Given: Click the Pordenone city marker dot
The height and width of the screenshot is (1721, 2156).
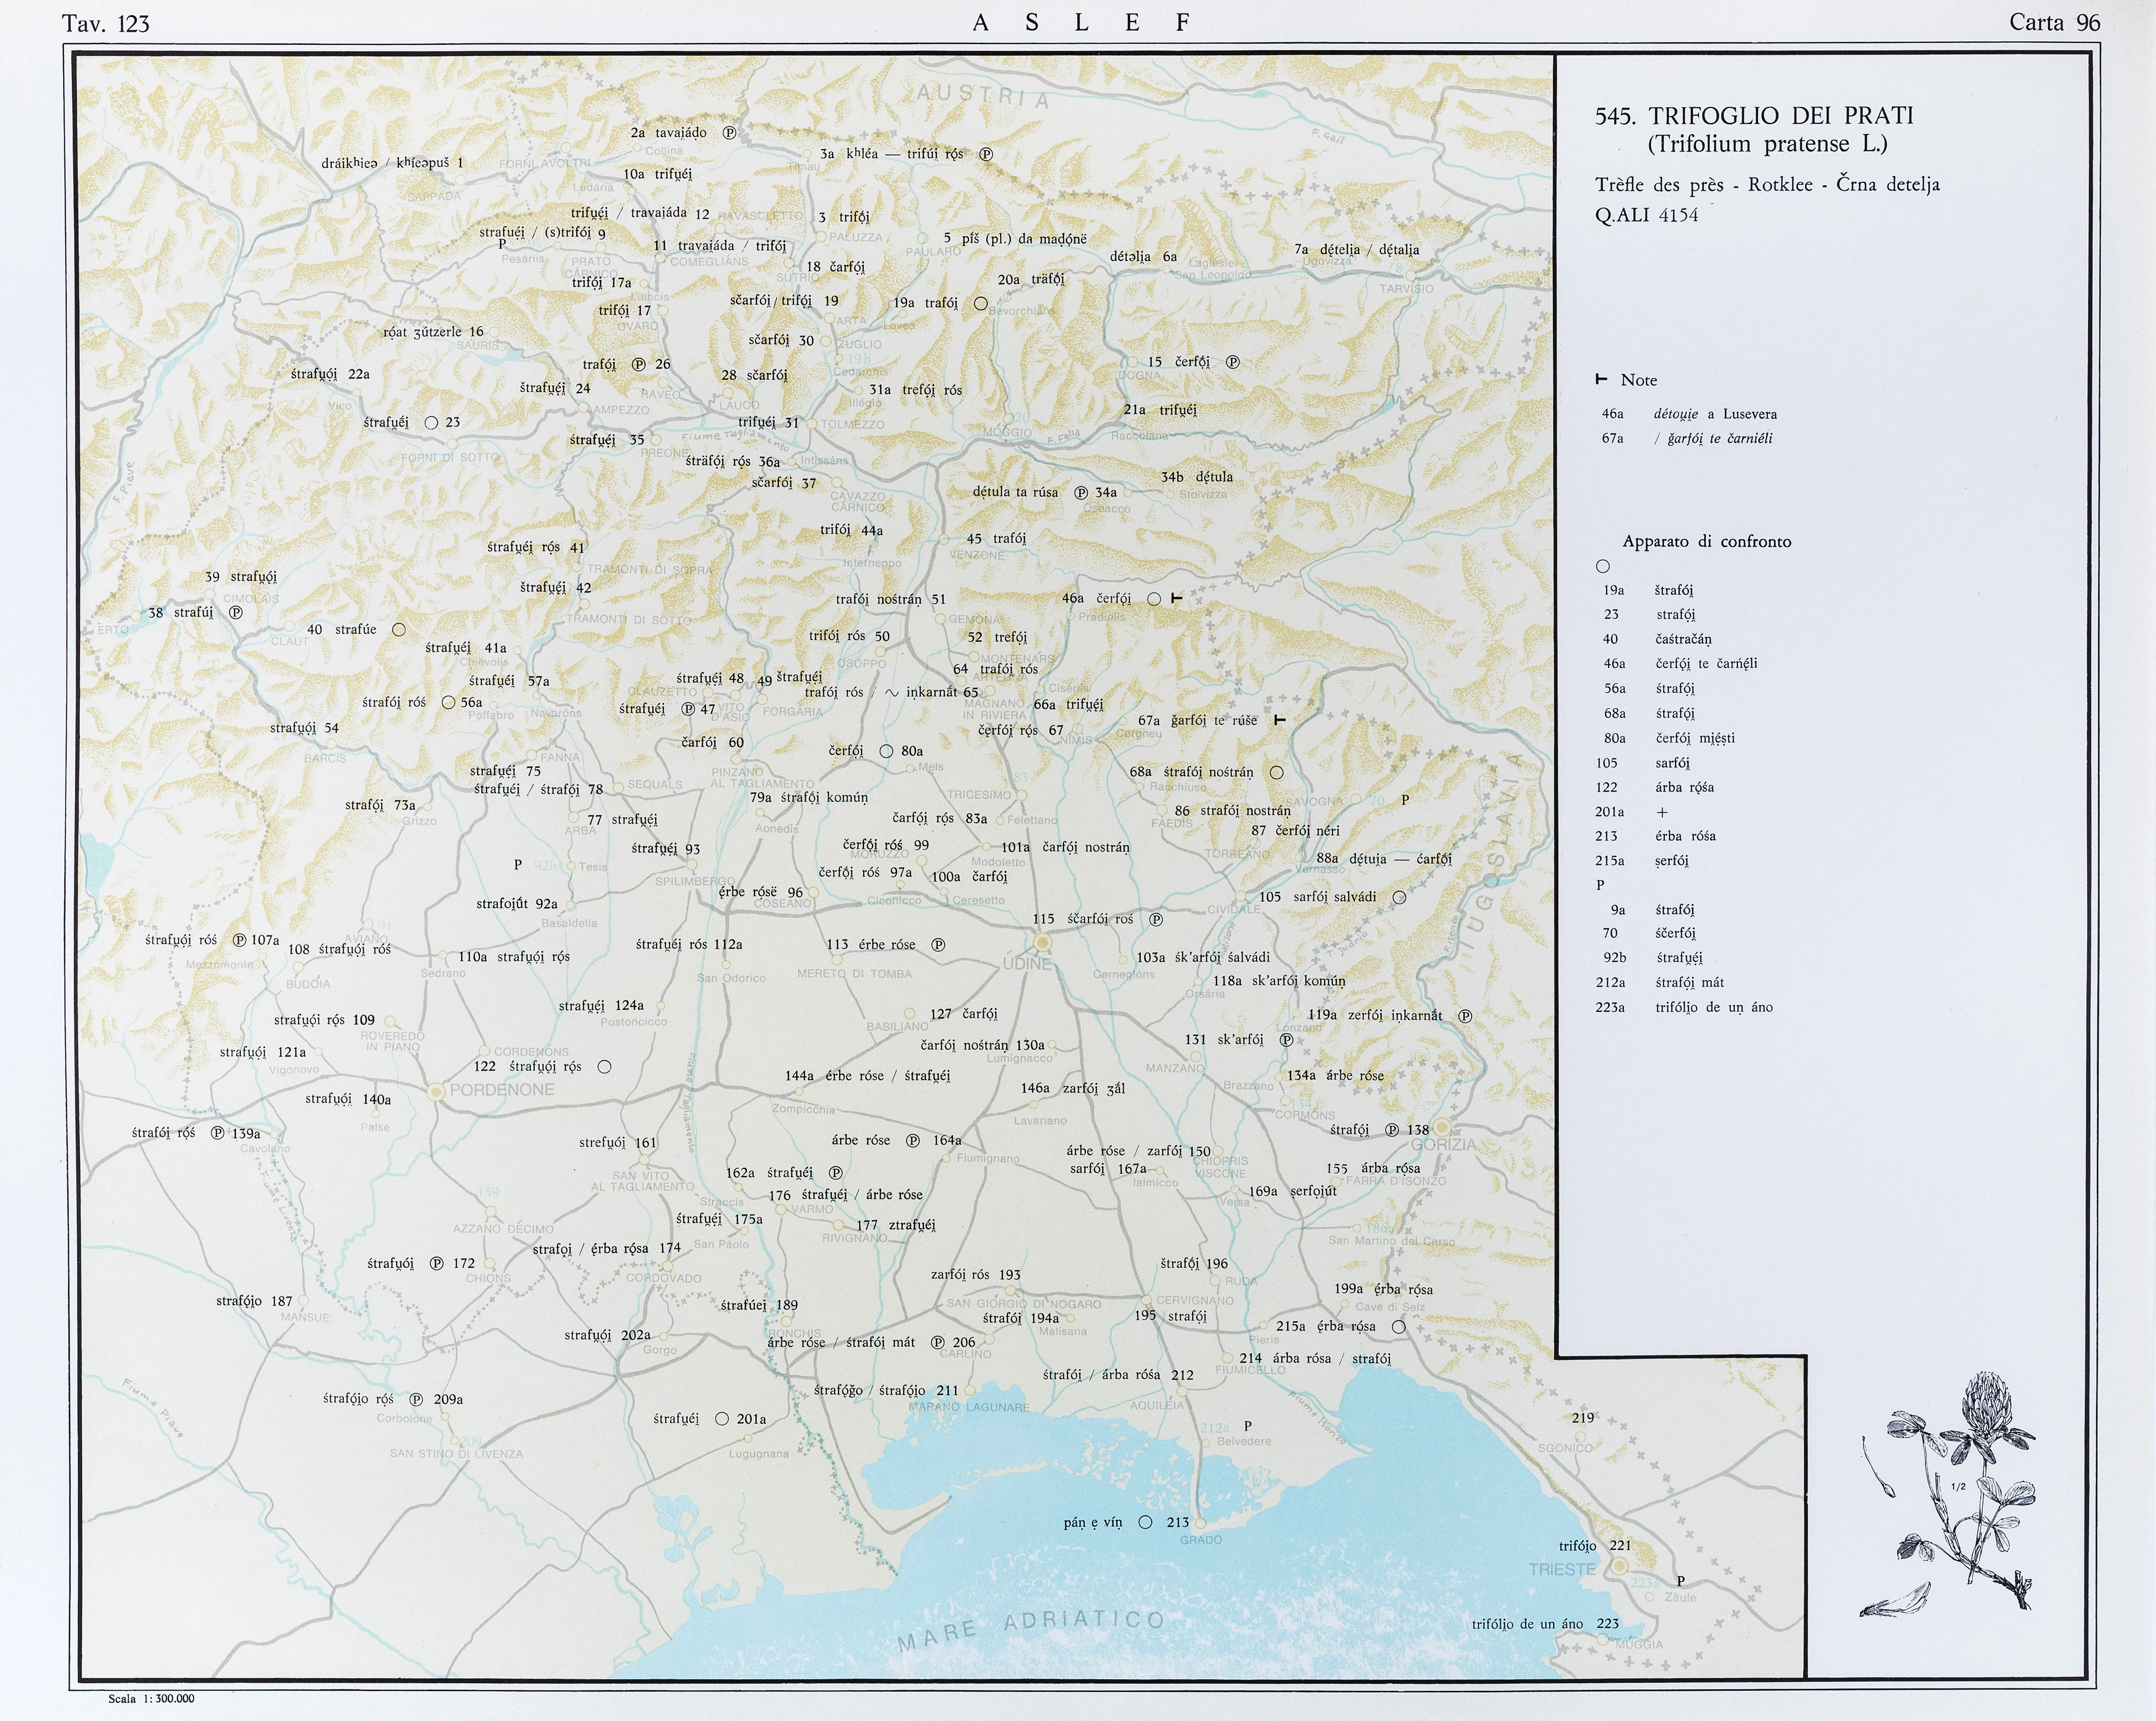Looking at the screenshot, I should pos(436,1092).
